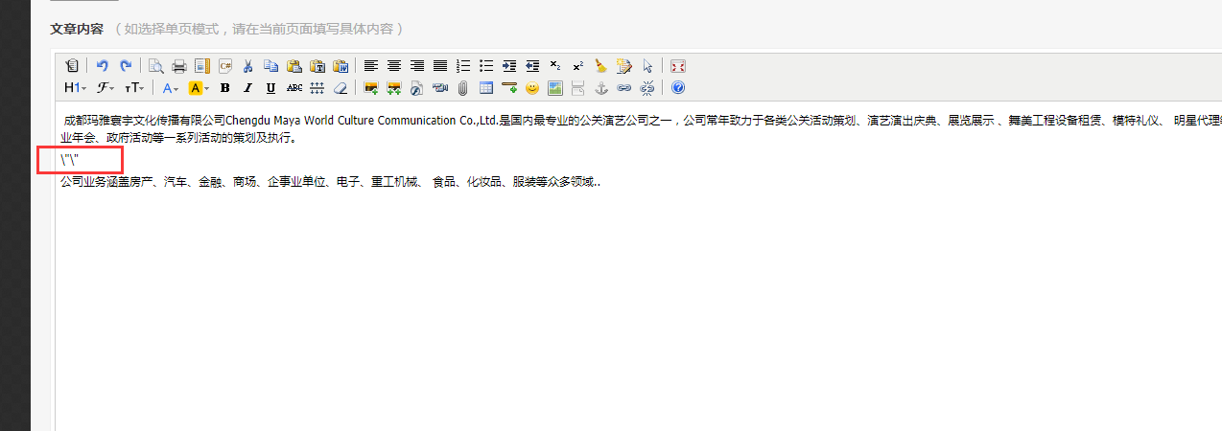Toggle fullscreen editor mode
The width and height of the screenshot is (1222, 431).
tap(678, 66)
